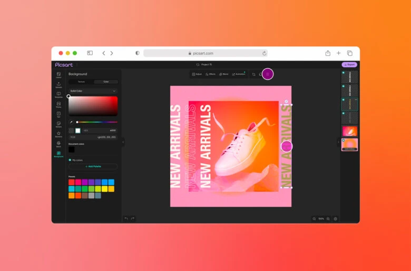Open the Layout panel in sidebar
Screen dimensions: 411x271
pyautogui.click(x=58, y=75)
